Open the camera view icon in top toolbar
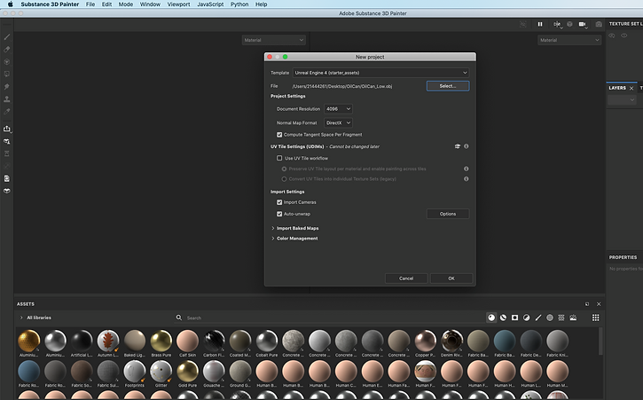The width and height of the screenshot is (643, 400). 583,24
